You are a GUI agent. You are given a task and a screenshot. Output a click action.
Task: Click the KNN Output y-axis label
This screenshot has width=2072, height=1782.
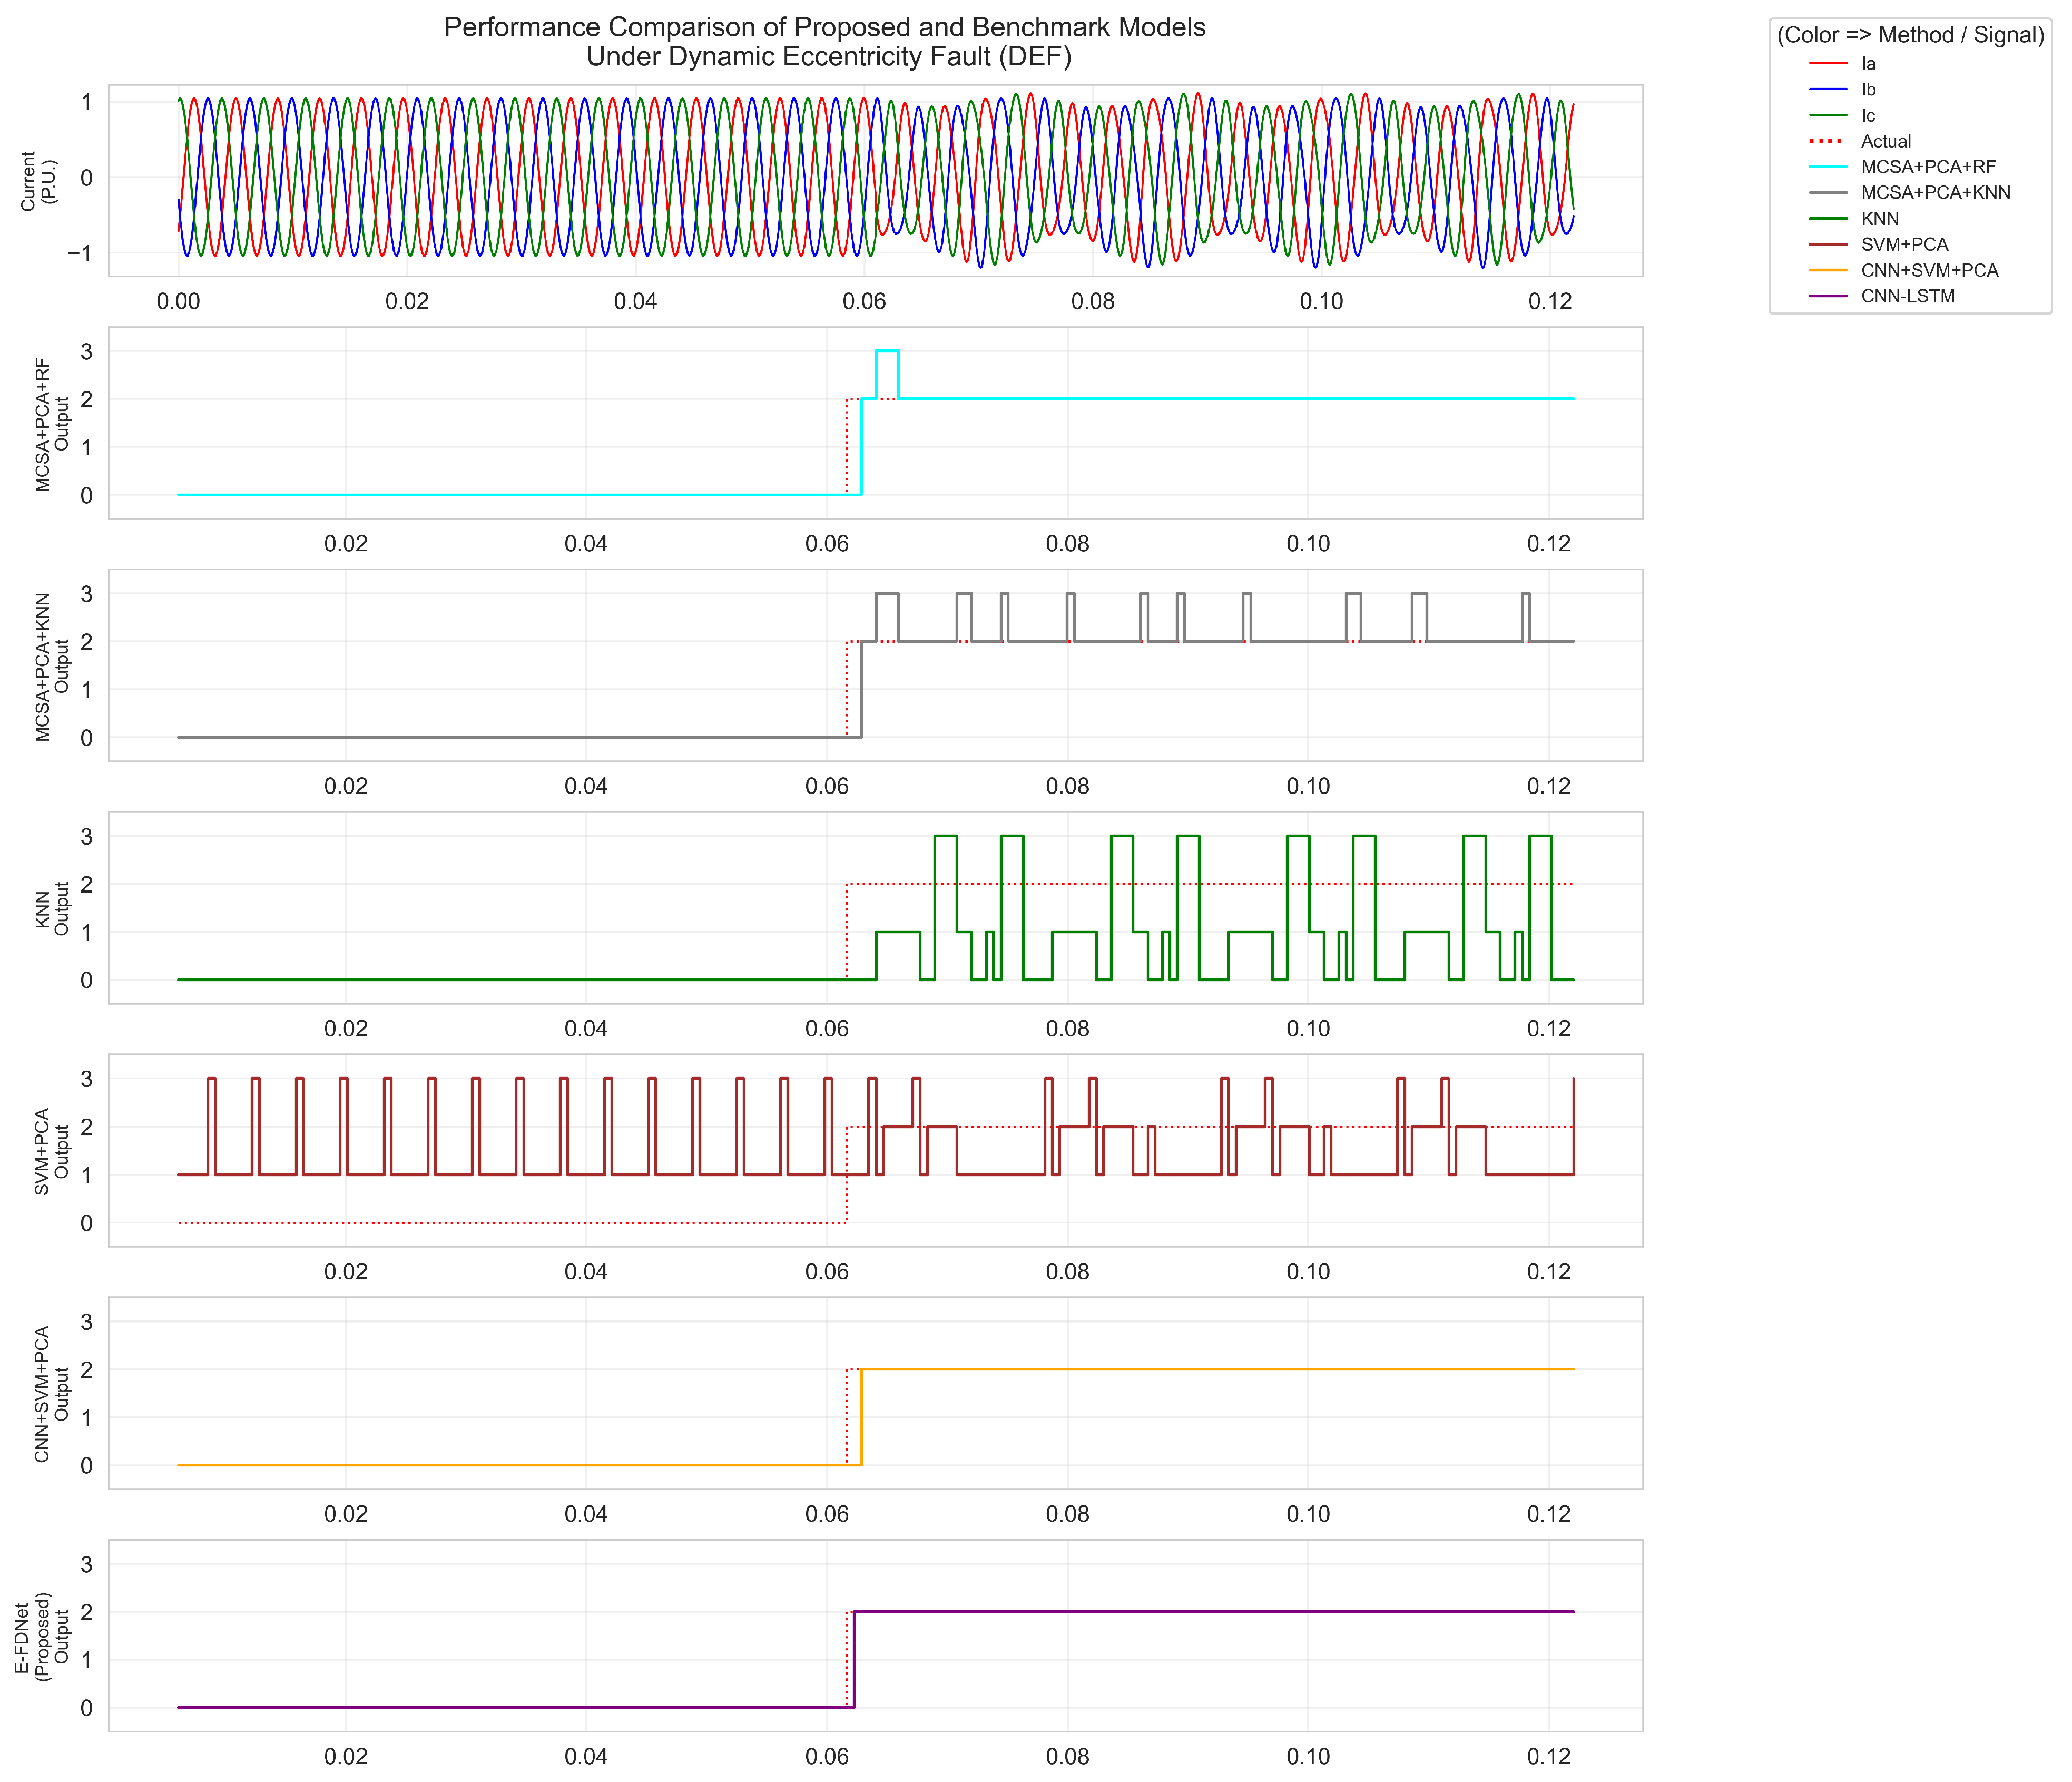tap(52, 909)
